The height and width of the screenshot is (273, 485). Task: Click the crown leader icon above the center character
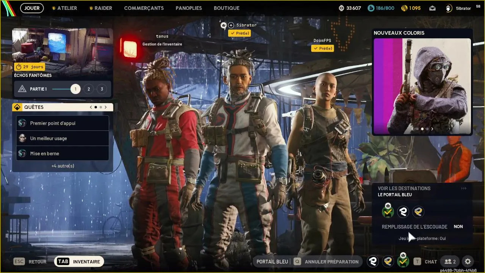pos(224,25)
